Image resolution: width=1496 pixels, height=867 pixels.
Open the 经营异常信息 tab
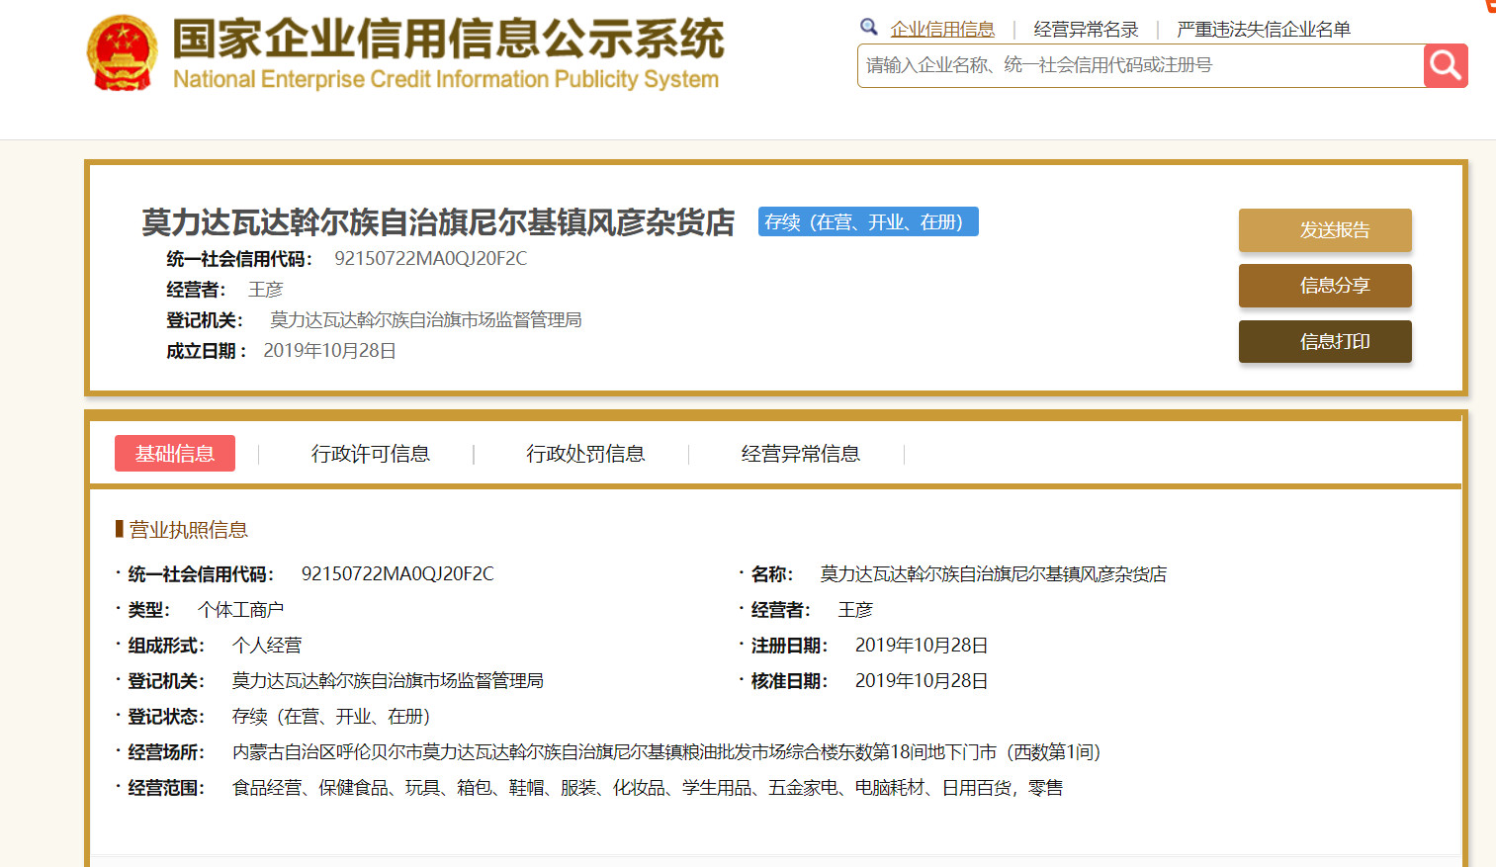(801, 454)
